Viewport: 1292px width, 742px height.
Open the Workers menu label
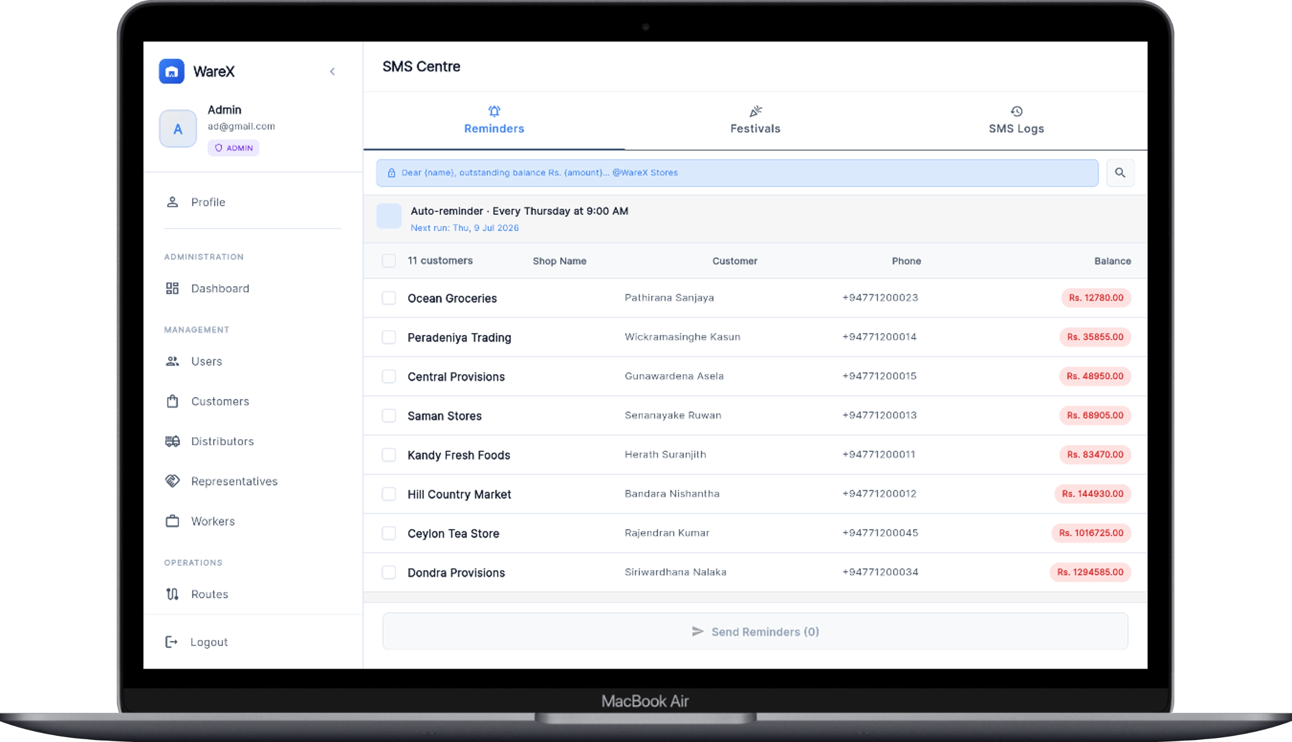point(213,521)
